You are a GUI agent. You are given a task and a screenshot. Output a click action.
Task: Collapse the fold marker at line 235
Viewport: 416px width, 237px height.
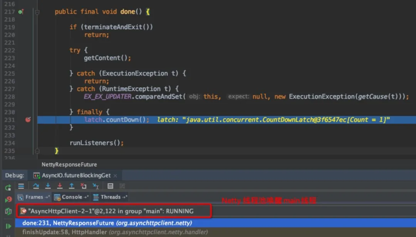tap(37, 151)
